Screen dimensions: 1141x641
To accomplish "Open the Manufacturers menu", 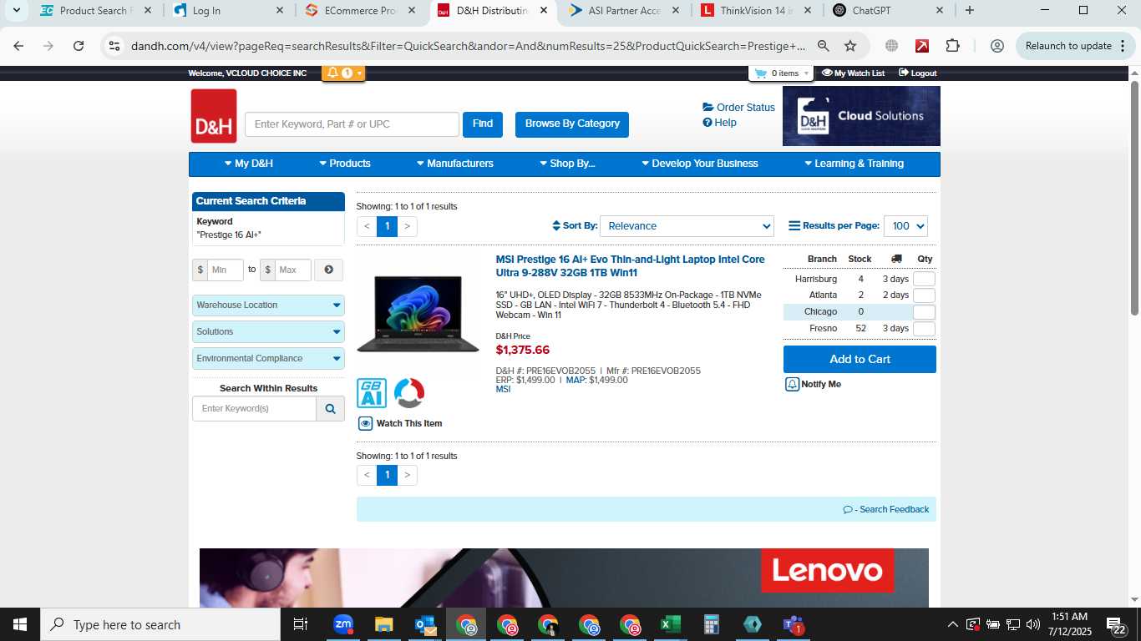I will (455, 164).
